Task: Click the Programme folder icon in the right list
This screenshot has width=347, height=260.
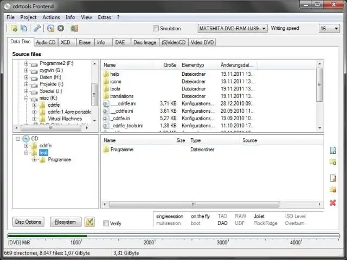Action: pyautogui.click(x=106, y=149)
